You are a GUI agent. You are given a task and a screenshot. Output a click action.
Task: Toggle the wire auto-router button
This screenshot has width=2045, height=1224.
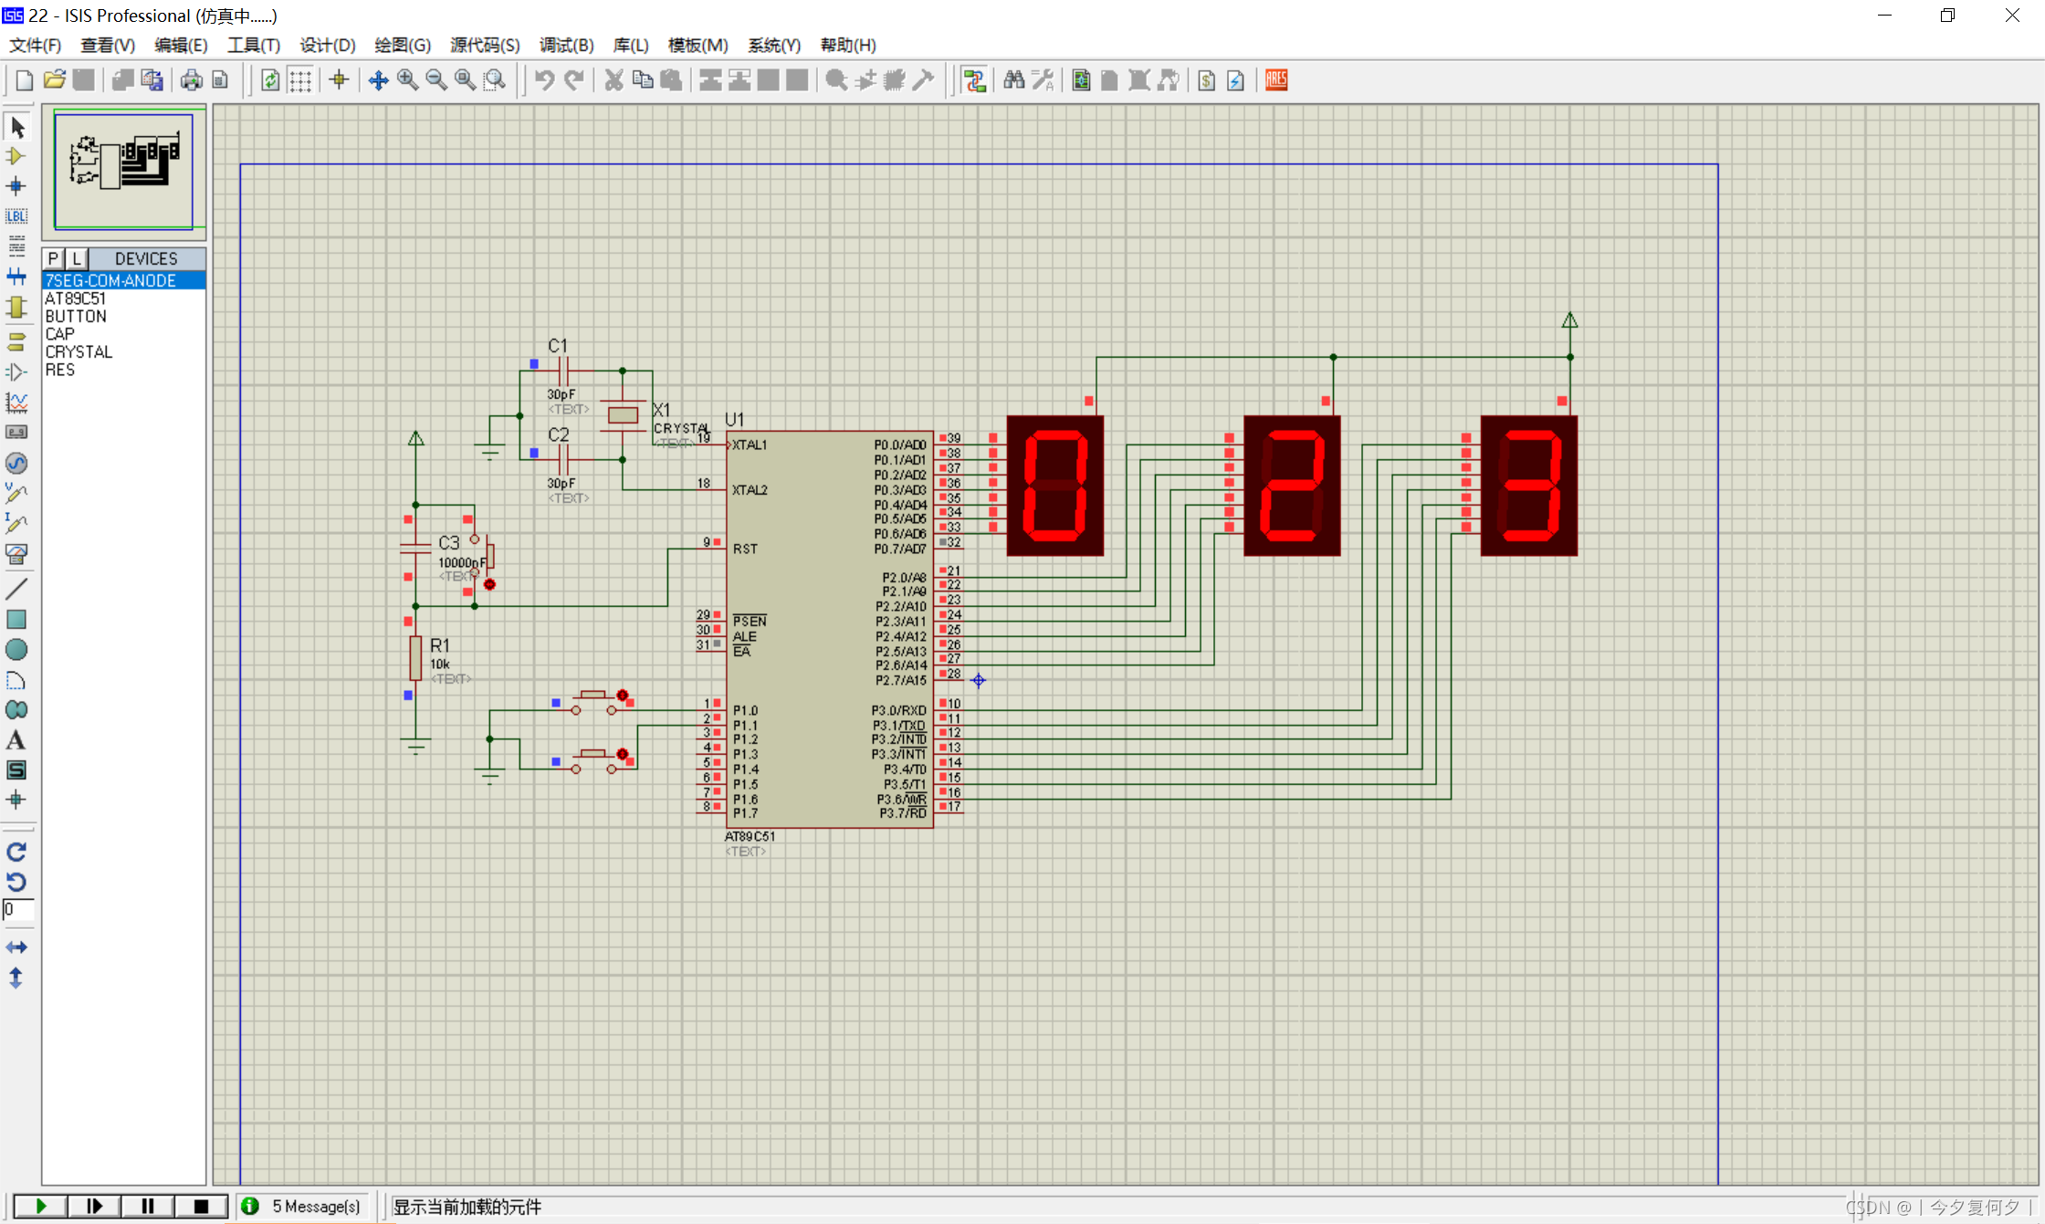pyautogui.click(x=975, y=80)
